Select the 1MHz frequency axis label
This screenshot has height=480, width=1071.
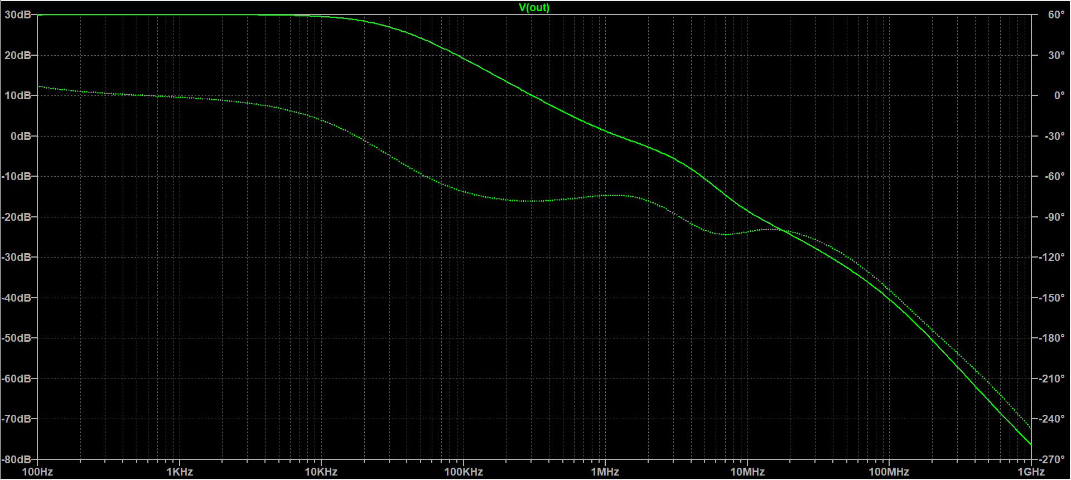click(x=605, y=472)
